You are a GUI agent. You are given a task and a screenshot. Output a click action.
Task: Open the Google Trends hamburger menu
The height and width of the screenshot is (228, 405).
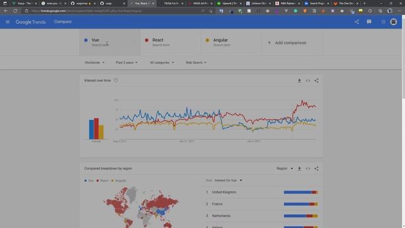point(8,22)
